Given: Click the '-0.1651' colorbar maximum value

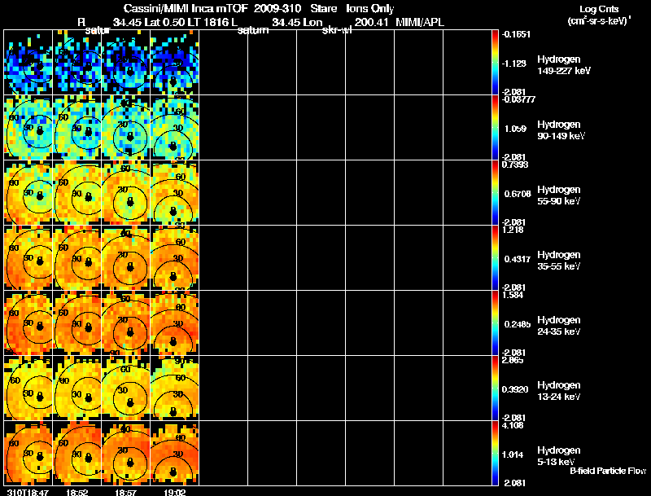Looking at the screenshot, I should pos(516,34).
